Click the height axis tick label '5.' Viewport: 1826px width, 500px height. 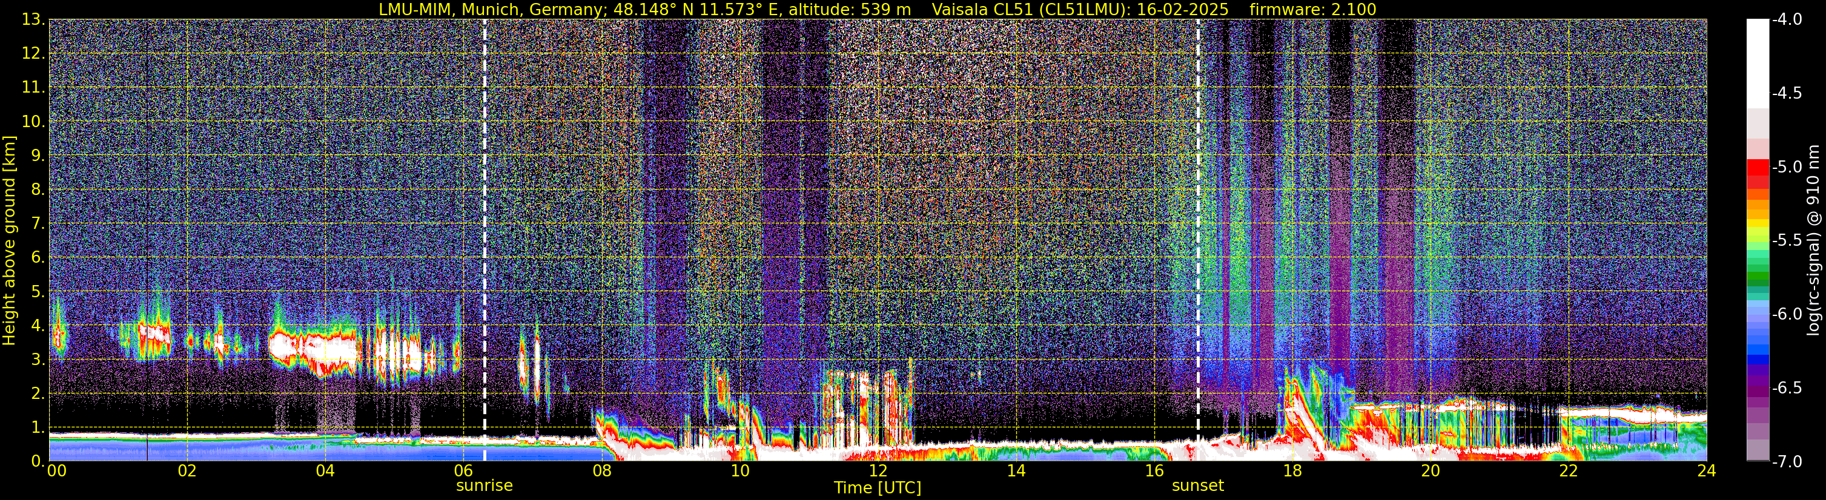click(x=37, y=292)
